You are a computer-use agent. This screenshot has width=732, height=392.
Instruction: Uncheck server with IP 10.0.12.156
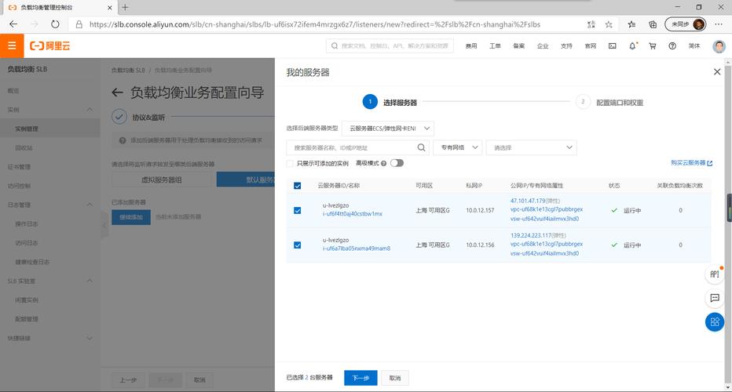(x=298, y=245)
